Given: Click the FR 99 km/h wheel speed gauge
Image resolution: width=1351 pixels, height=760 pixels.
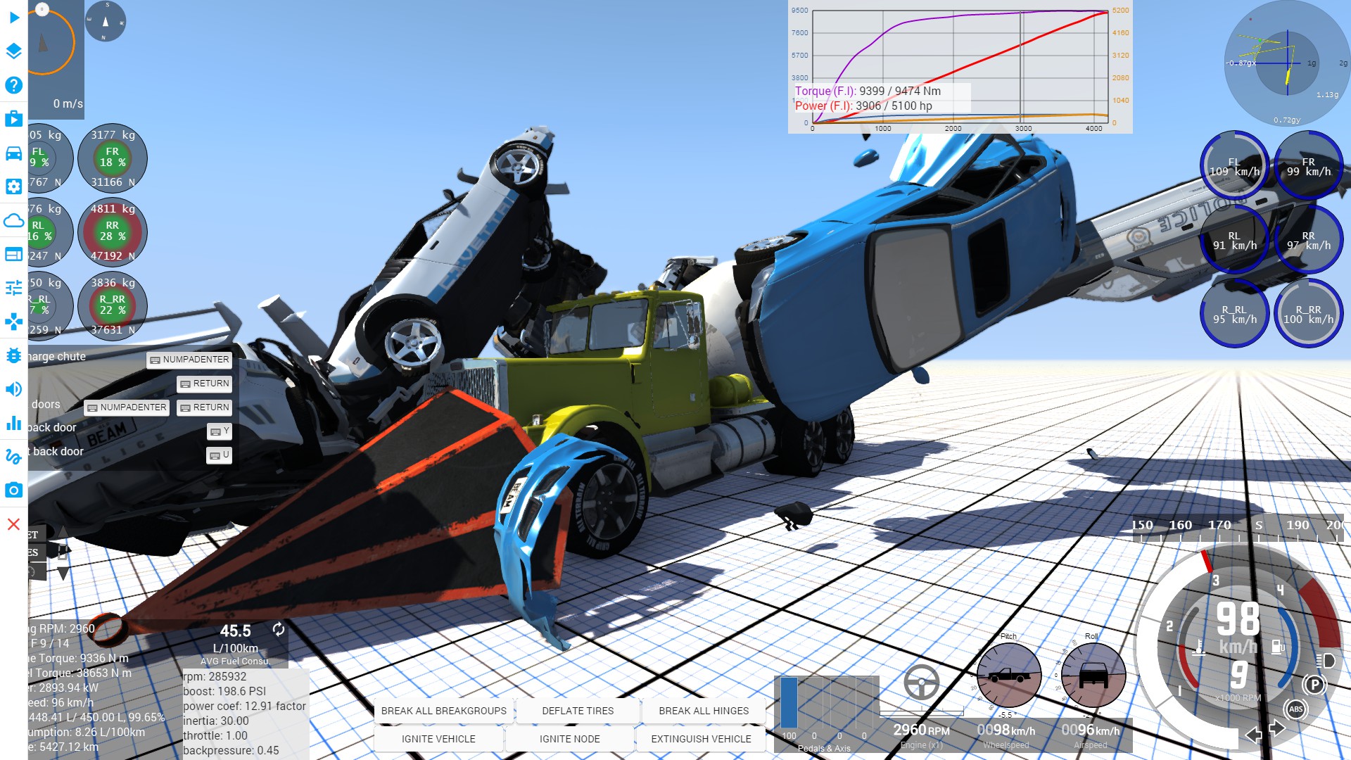Looking at the screenshot, I should point(1308,166).
